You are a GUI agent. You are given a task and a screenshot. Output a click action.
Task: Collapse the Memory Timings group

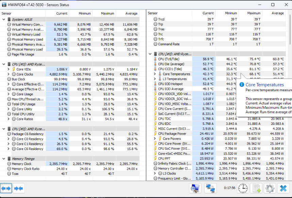tap(3, 159)
